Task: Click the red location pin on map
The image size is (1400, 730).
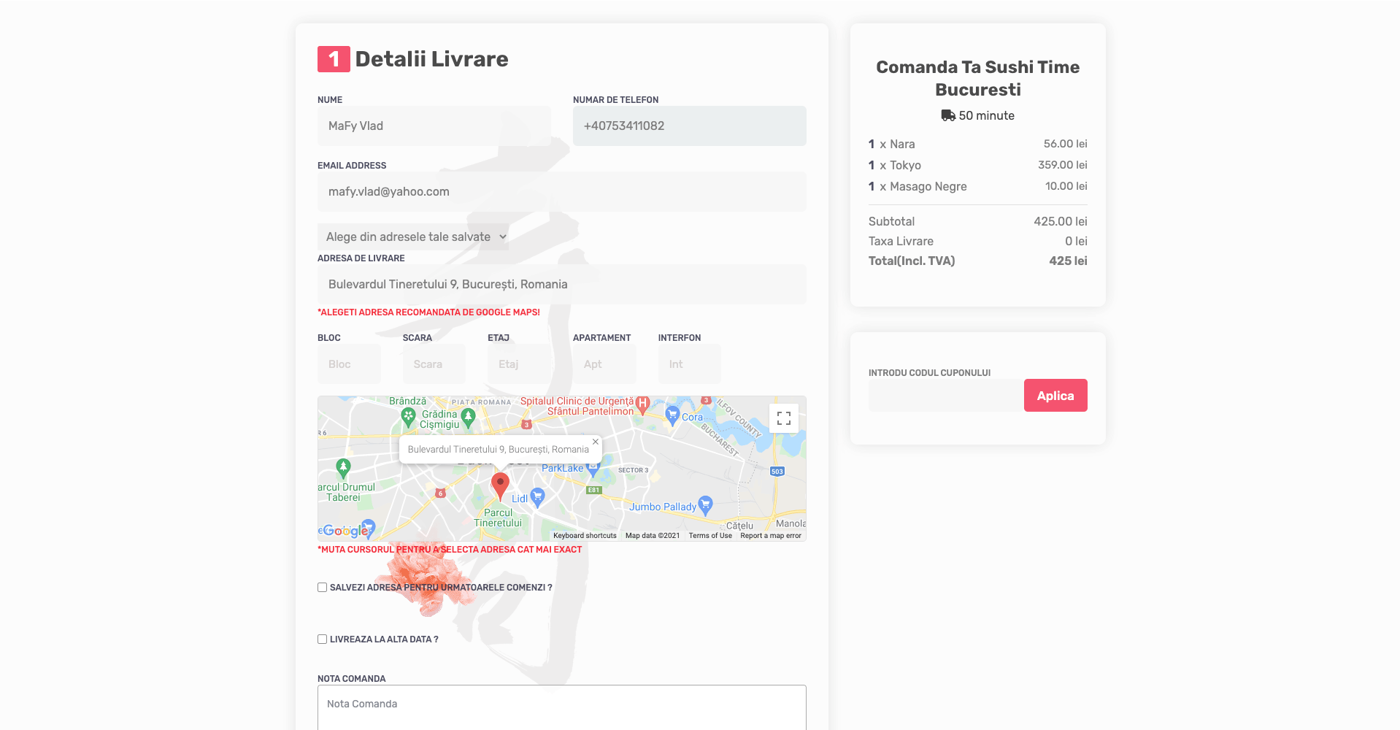Action: [x=500, y=485]
